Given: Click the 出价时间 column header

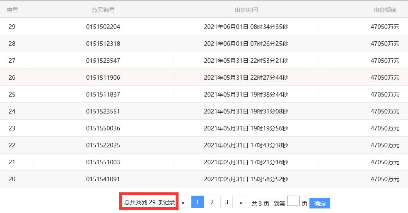Looking at the screenshot, I should pos(246,10).
